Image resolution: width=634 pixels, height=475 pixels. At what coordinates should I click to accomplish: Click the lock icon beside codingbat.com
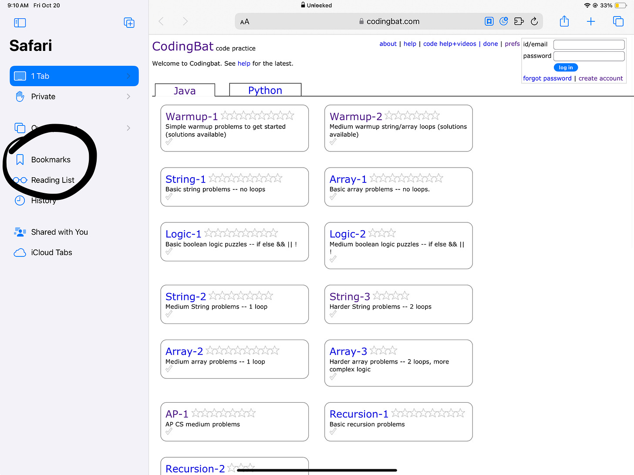click(x=361, y=21)
